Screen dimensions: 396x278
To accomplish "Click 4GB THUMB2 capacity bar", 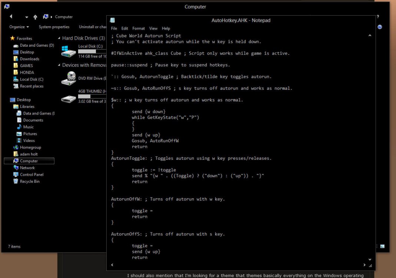I will pos(92,96).
